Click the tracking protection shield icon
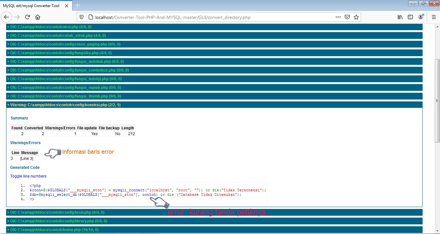440x234 pixels. coord(81,17)
